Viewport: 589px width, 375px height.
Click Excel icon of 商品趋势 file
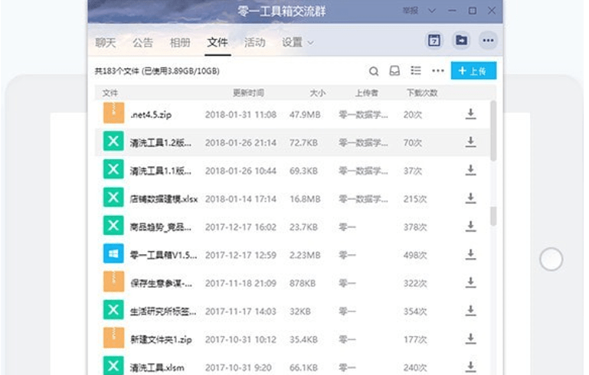click(113, 226)
